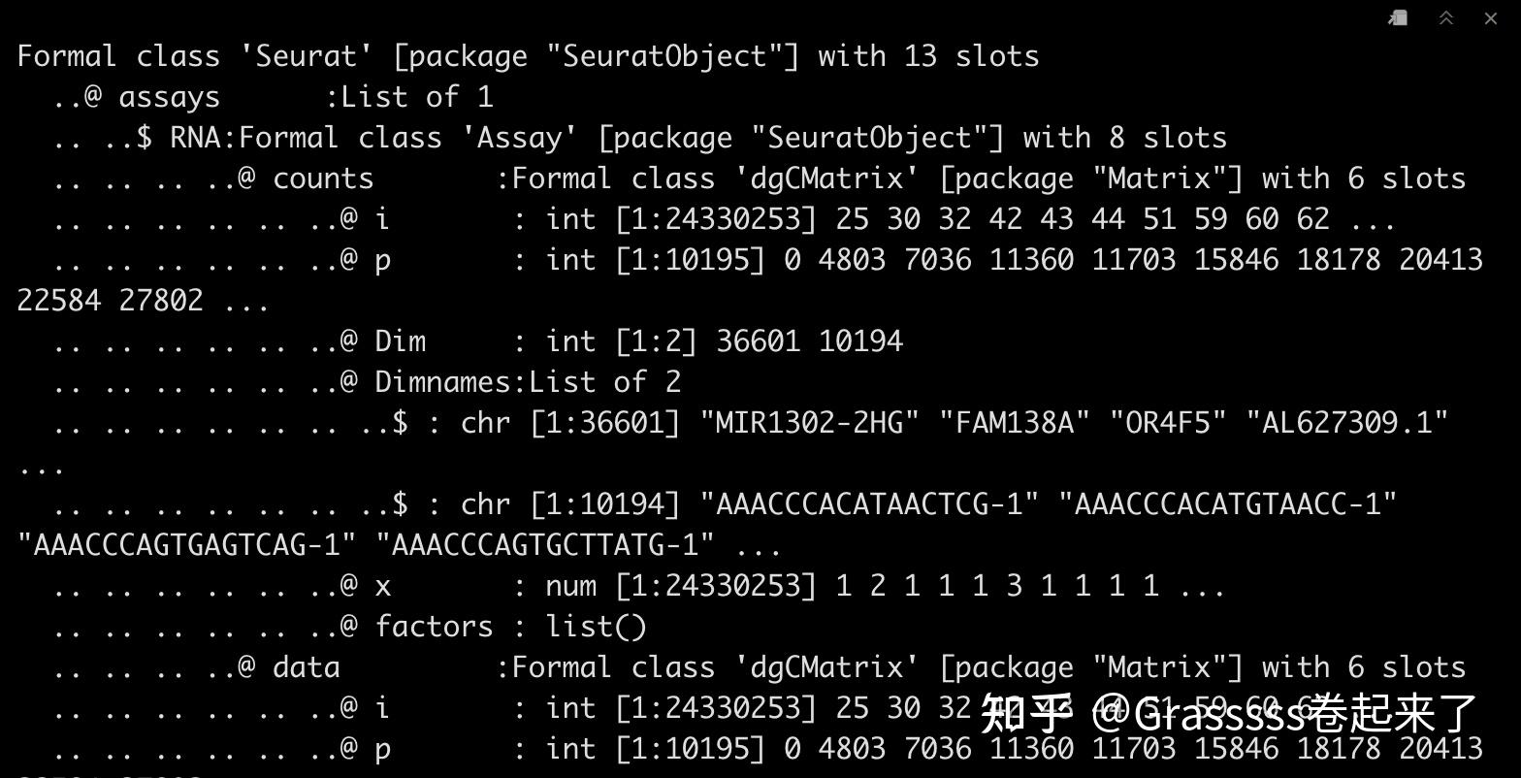Click the open-output-in-editor icon at top right
This screenshot has height=778, width=1521.
click(x=1398, y=18)
